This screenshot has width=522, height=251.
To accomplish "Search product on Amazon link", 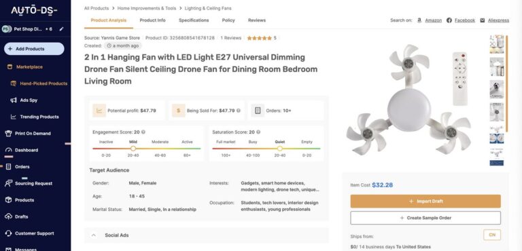I will 434,20.
